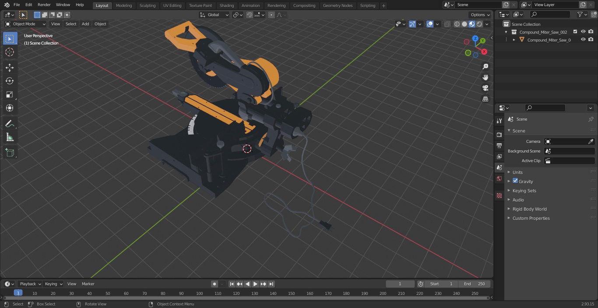Click the red X axis on navigation gizmo

pos(484,52)
